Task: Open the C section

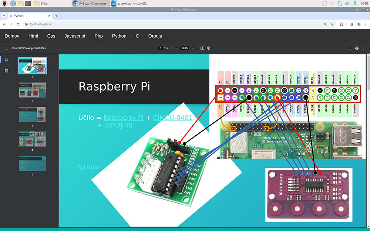Action: pos(137,36)
